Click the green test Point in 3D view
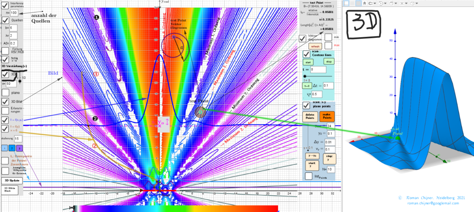Image resolution: width=474 pixels, height=212 pixels. (x=397, y=138)
